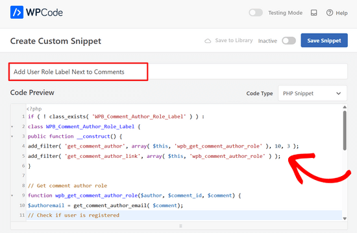357x233 pixels.
Task: Click the line 4 add_filter get_comment_author
Action: click(x=163, y=146)
